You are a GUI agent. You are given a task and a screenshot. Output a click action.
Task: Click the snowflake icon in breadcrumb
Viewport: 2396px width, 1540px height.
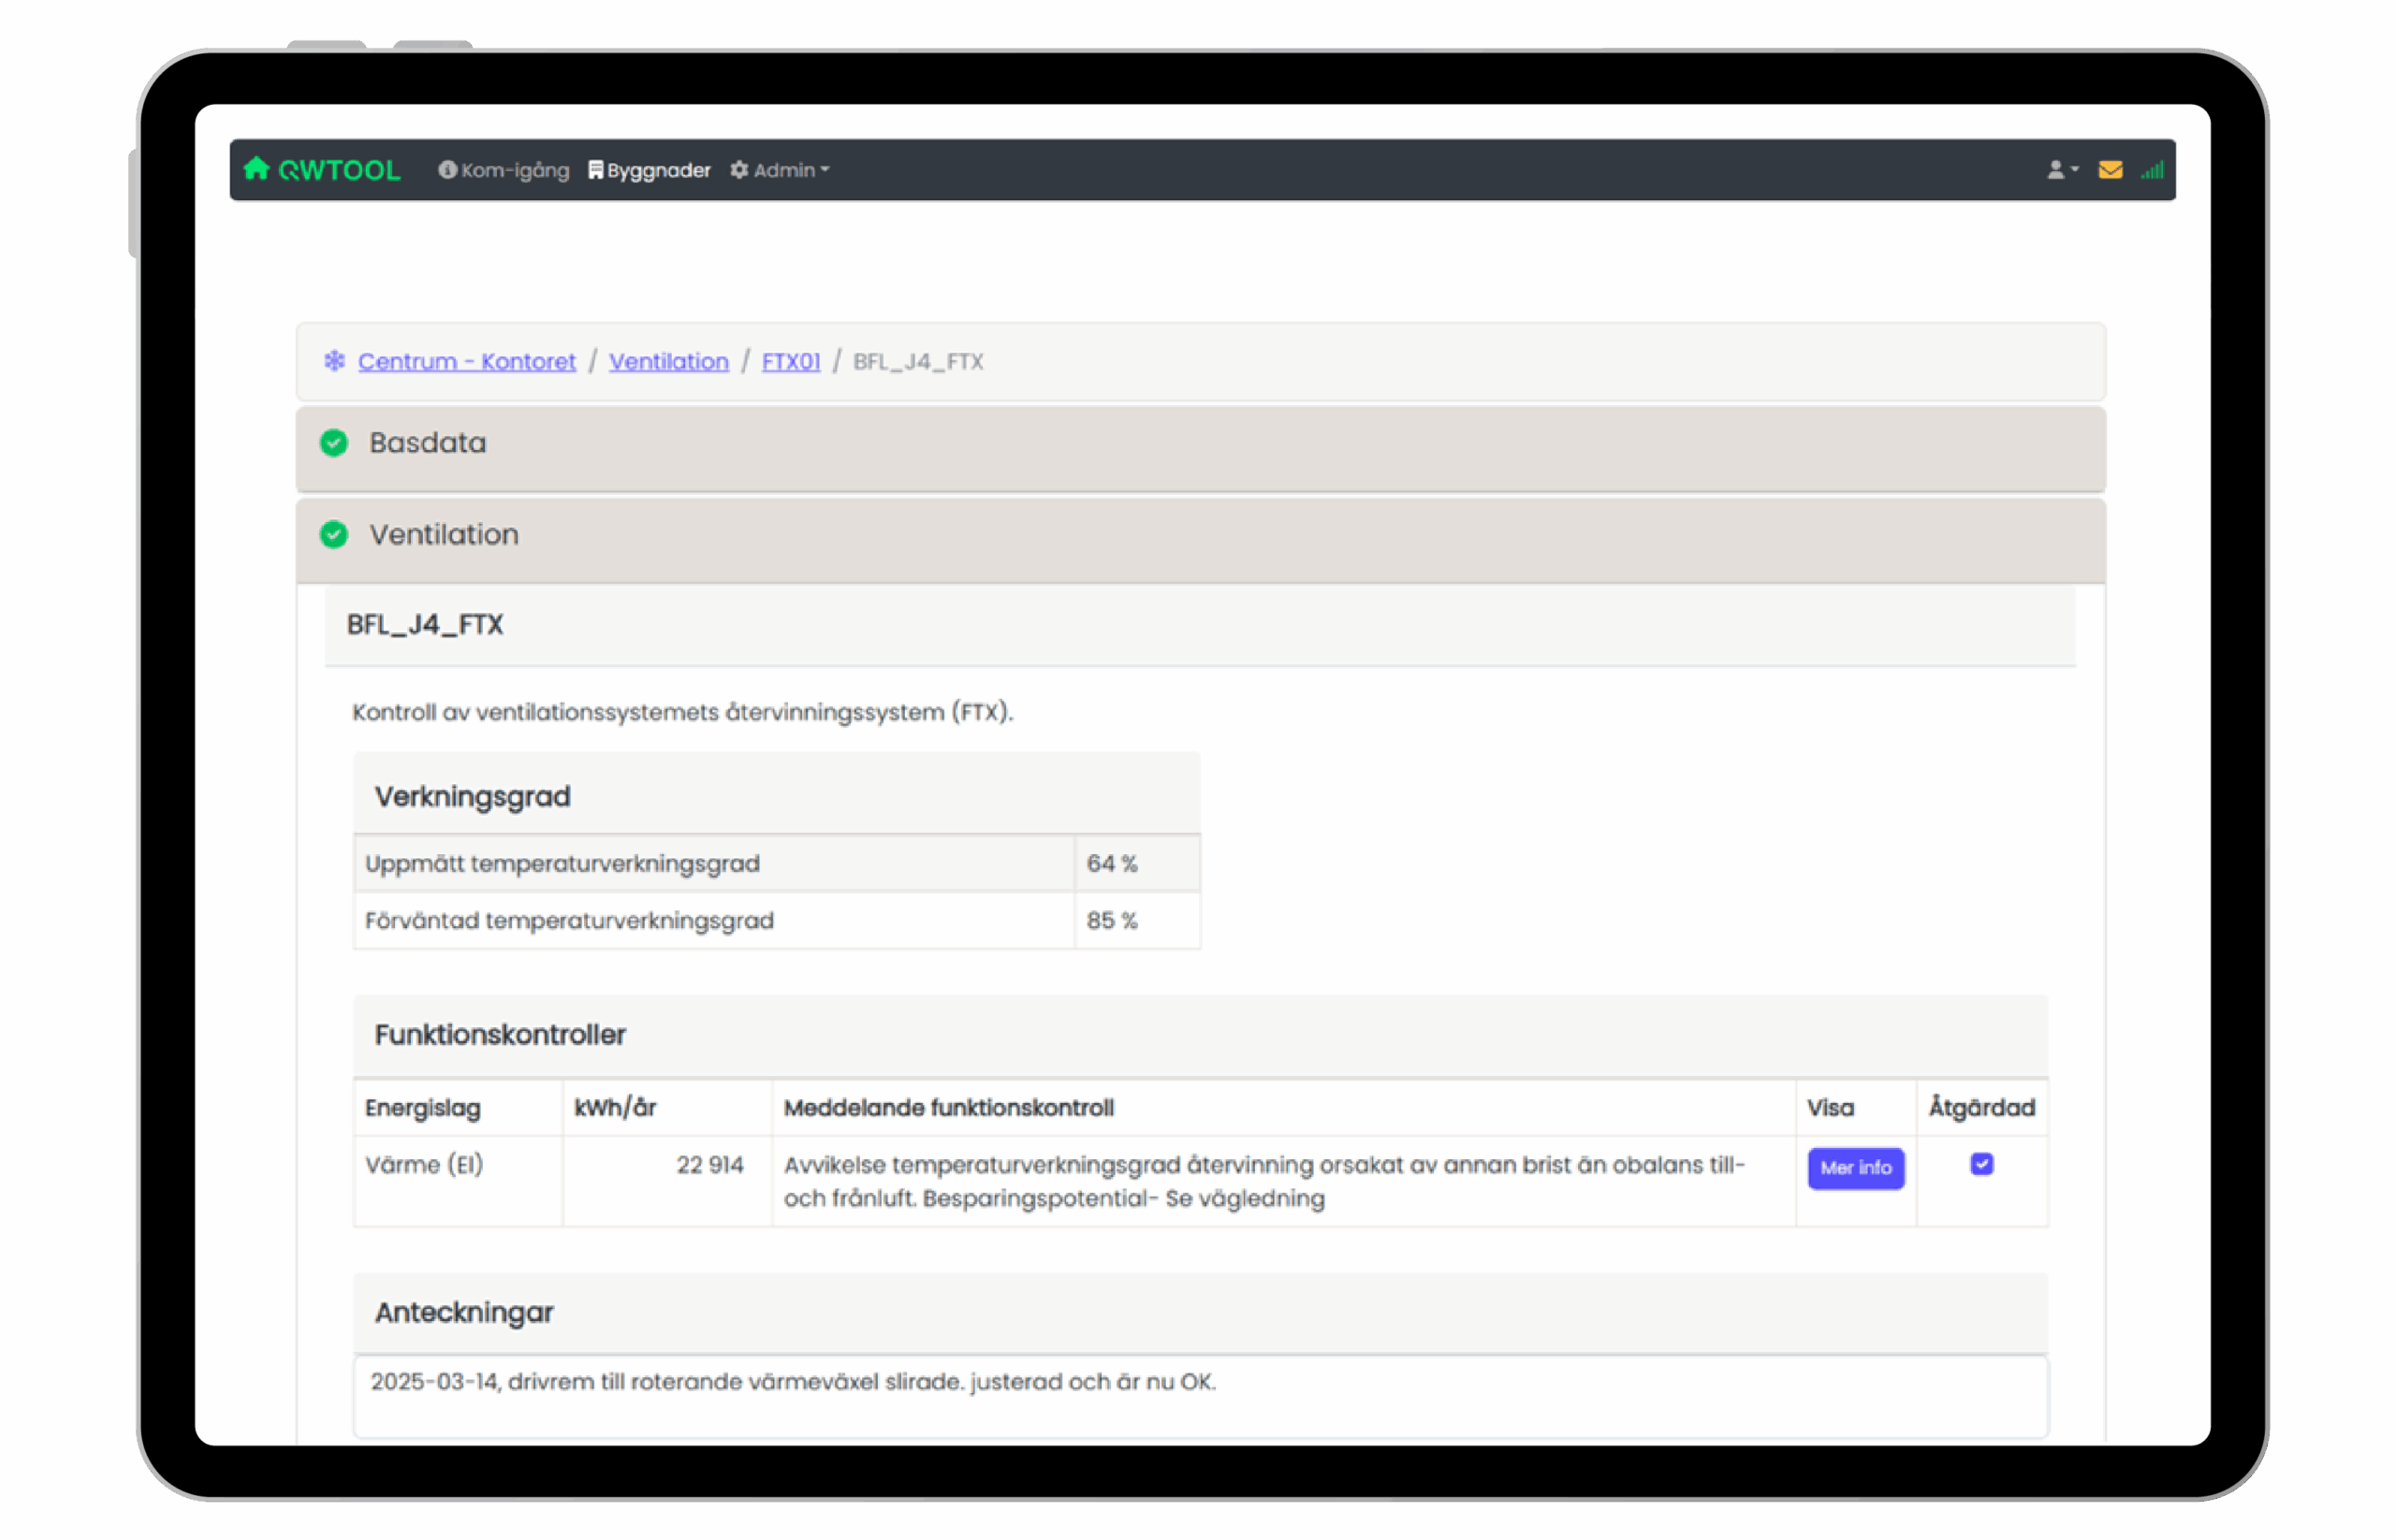tap(334, 361)
